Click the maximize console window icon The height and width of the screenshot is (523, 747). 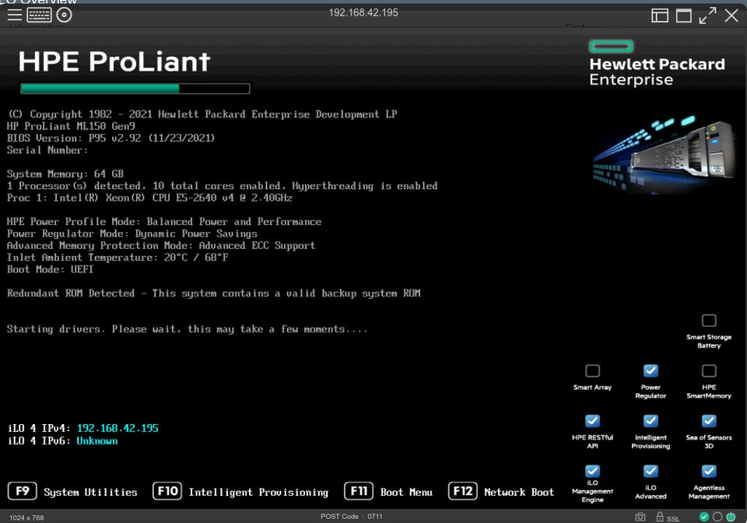coord(684,16)
